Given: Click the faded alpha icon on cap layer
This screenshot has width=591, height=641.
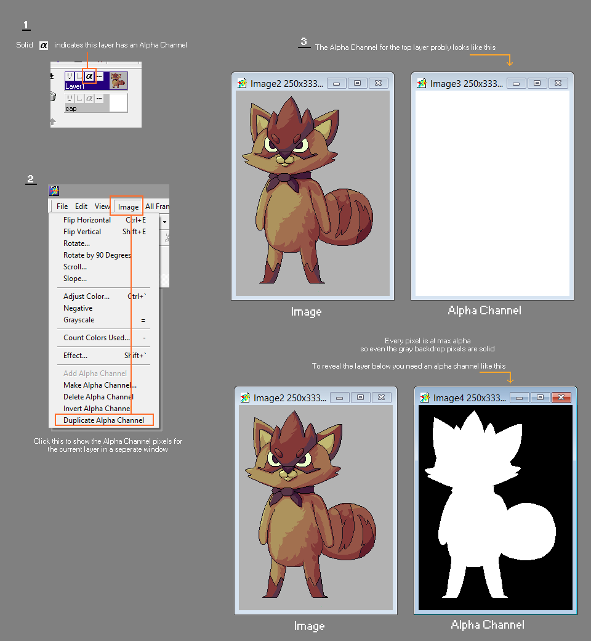Looking at the screenshot, I should [89, 99].
